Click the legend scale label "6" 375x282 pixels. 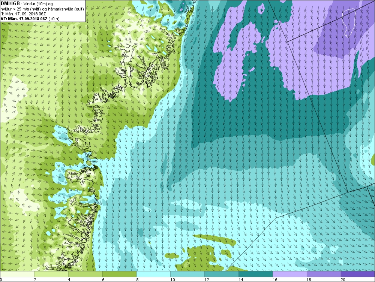(x=103, y=280)
